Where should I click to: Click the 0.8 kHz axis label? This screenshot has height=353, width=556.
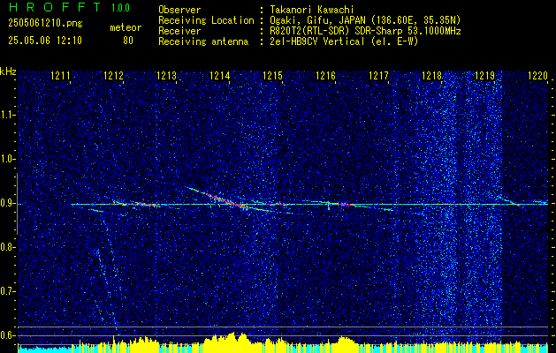(x=8, y=247)
